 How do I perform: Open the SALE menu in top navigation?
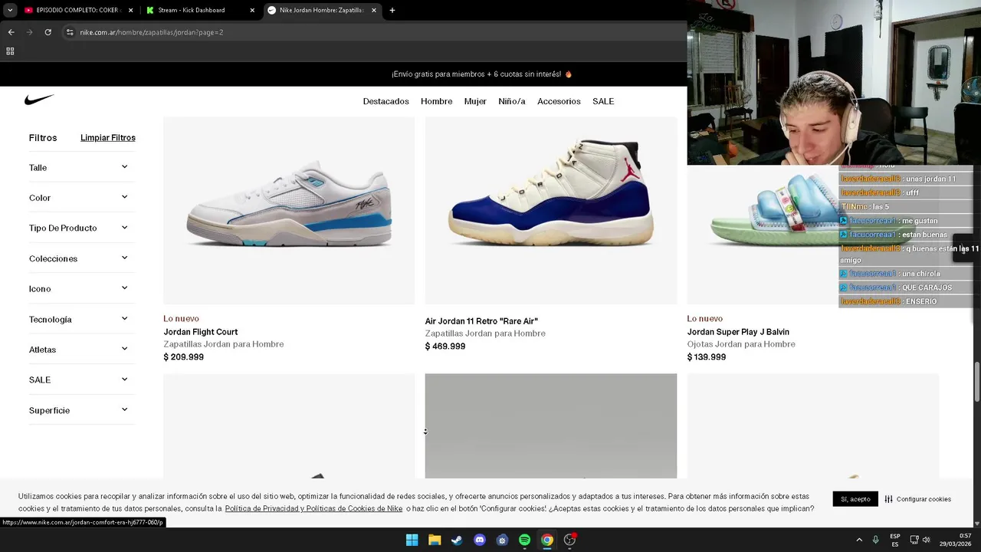[603, 101]
